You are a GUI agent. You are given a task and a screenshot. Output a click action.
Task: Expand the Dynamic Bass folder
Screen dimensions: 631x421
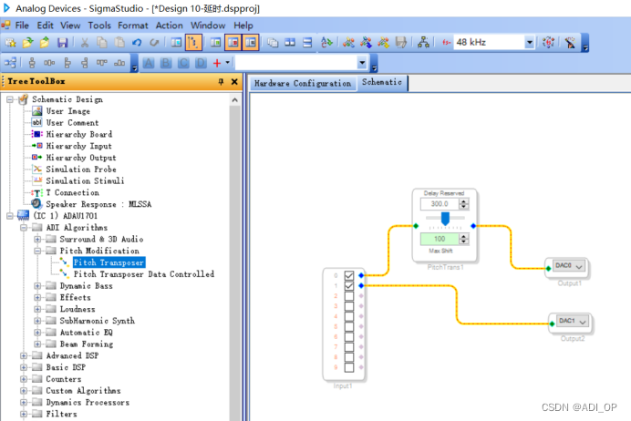[37, 286]
